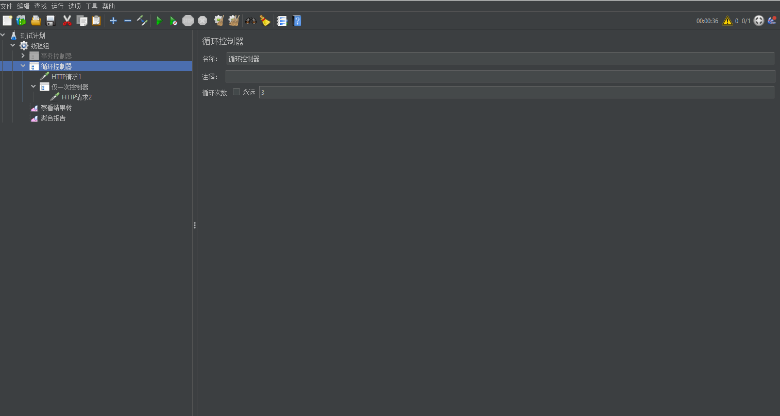Click the 0/1 active threads counter

pyautogui.click(x=746, y=21)
